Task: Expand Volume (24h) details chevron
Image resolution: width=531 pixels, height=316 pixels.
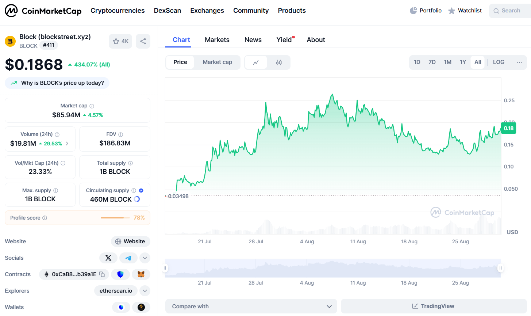Action: 67,144
